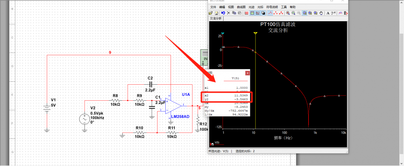Screen dimensions: 404x166
Task: Toggle the legend display icon
Action: pos(252,13)
